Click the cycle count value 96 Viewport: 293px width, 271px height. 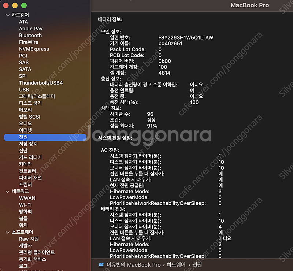tap(150, 114)
